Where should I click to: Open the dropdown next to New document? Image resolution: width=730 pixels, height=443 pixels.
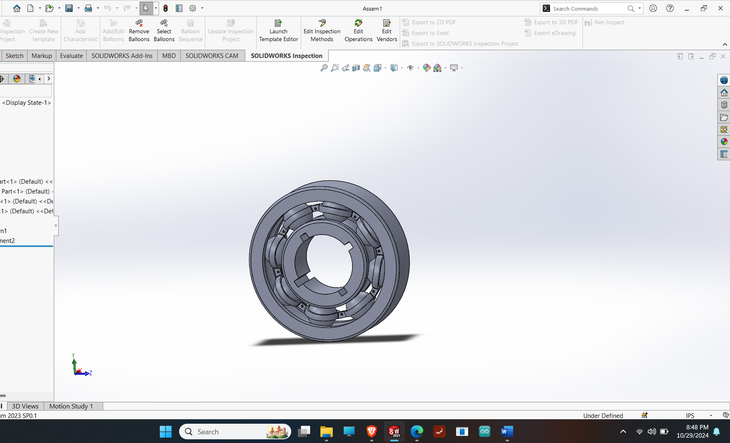[x=40, y=8]
